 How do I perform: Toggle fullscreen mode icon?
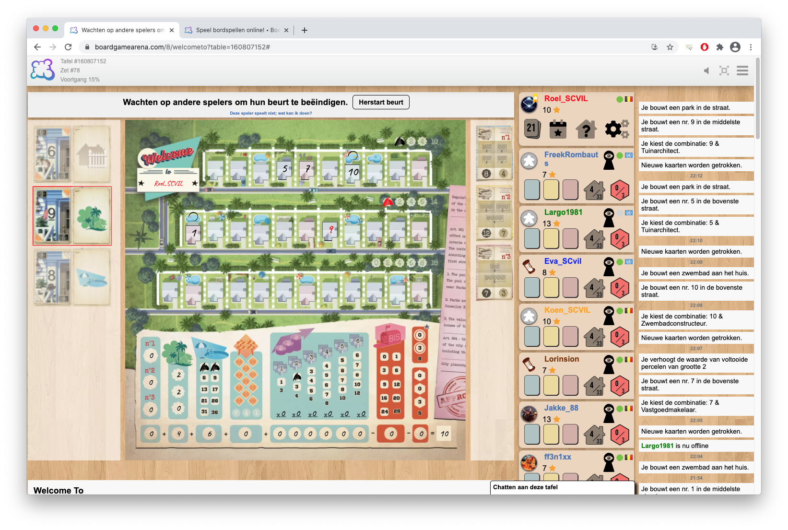point(724,71)
